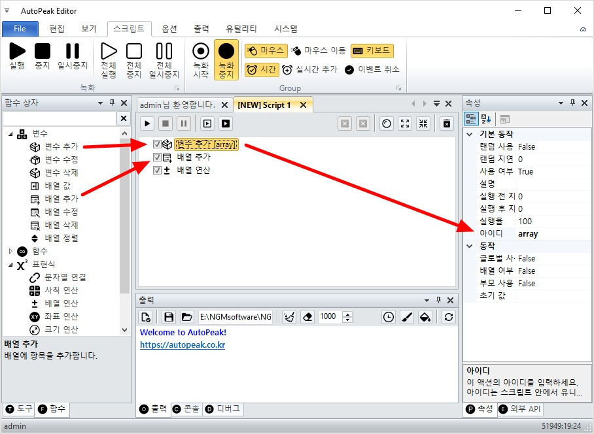Open the autopeak.co.kr link
594x434 pixels.
(183, 344)
